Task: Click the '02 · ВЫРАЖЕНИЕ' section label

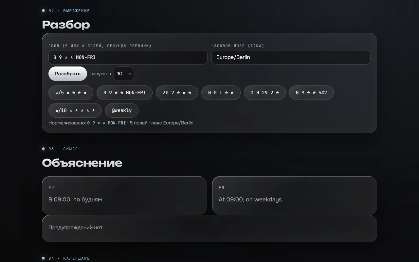Action: (69, 11)
